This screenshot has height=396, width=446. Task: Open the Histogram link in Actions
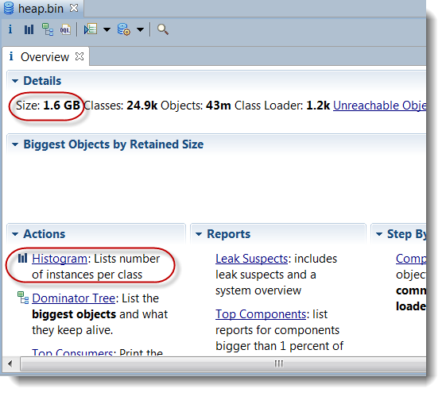pos(60,259)
